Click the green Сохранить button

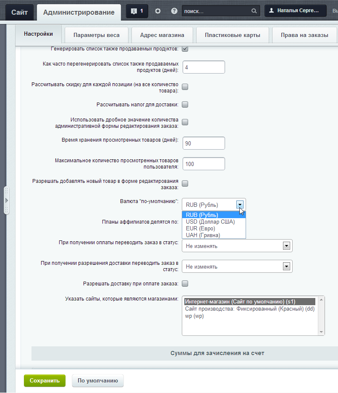45,381
